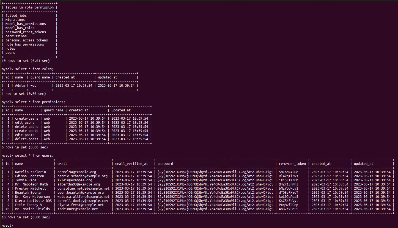398x228 pixels.
Task: Click the 'Admin' role name cell
Action: pyautogui.click(x=20, y=86)
